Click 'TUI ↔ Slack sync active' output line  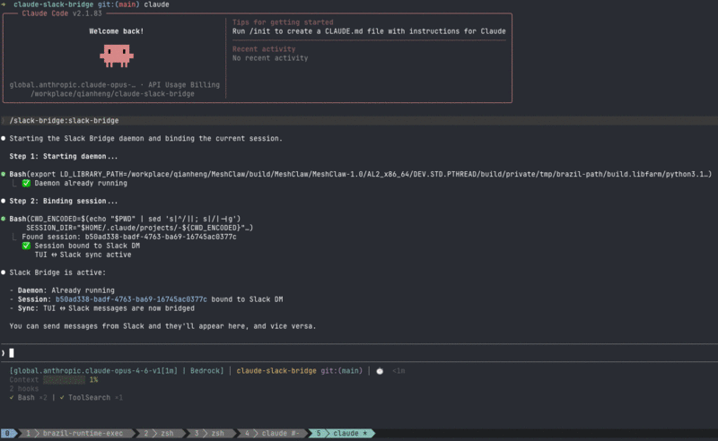83,255
